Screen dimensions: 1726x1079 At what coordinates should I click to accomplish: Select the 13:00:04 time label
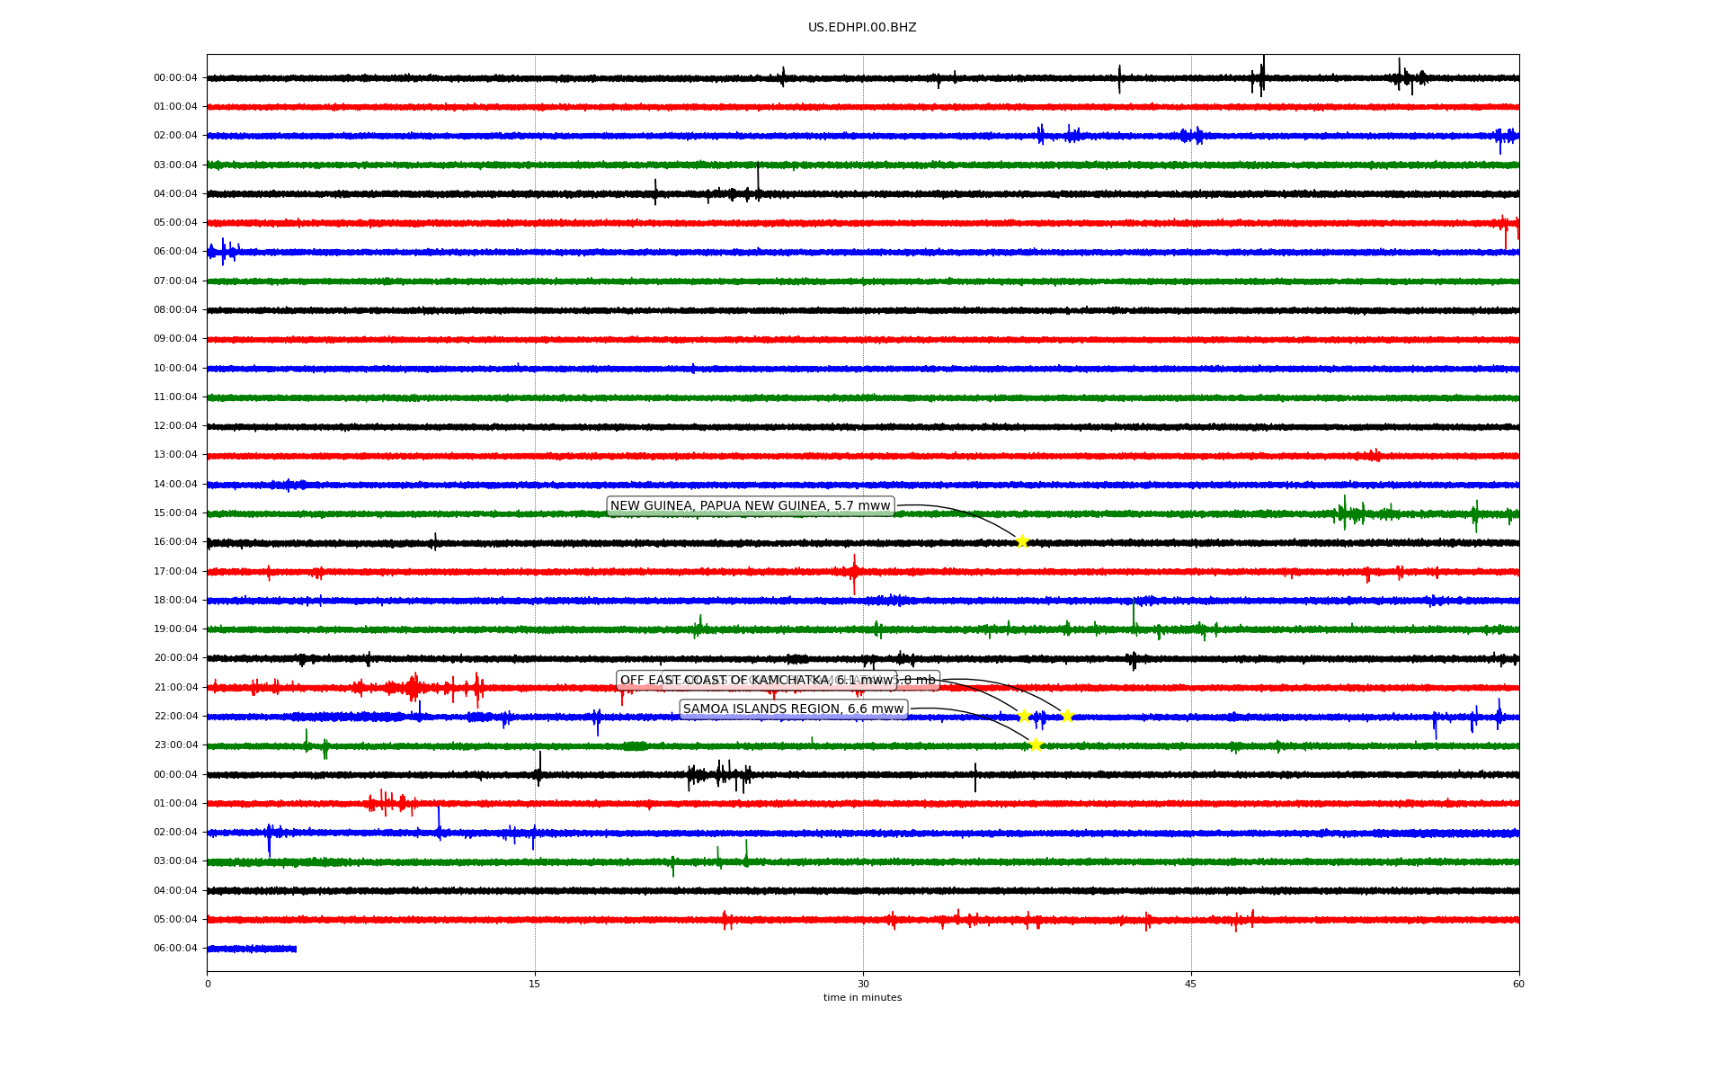[175, 455]
